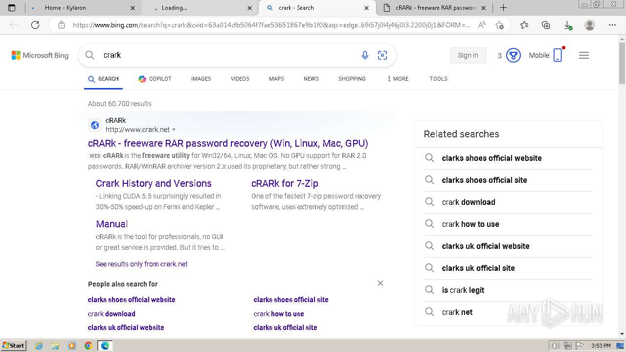The image size is (626, 352).
Task: Open Collections icon in toolbar
Action: [546, 25]
